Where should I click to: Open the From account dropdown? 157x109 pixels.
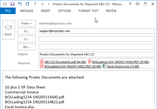[x=27, y=23]
